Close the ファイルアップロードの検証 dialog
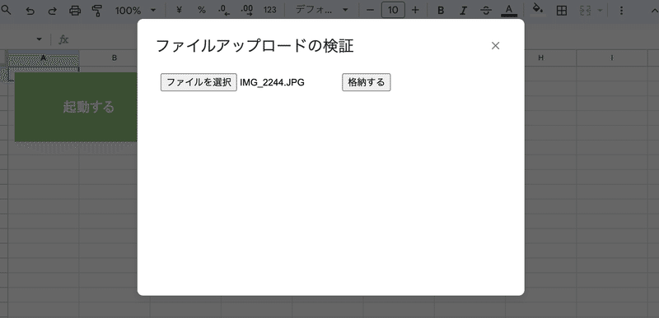This screenshot has height=318, width=659. (x=496, y=46)
